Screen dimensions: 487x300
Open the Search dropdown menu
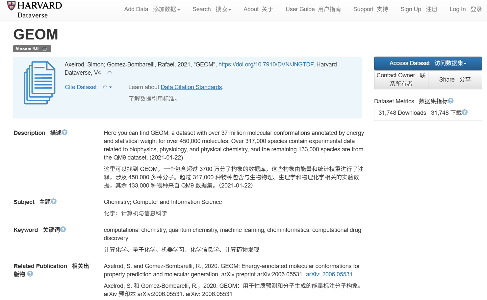(x=212, y=9)
